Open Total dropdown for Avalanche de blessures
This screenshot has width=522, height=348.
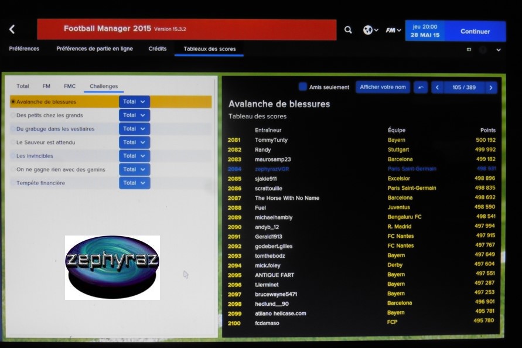pos(134,102)
